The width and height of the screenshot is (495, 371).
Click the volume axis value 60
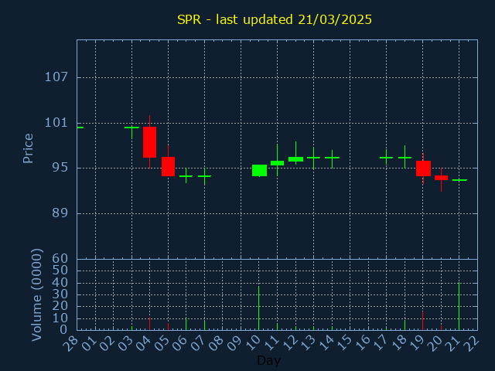(60, 259)
